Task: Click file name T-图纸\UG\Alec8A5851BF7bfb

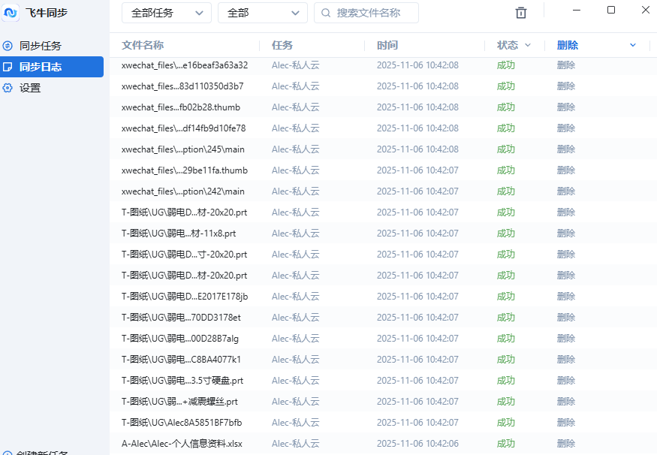Action: pos(182,423)
